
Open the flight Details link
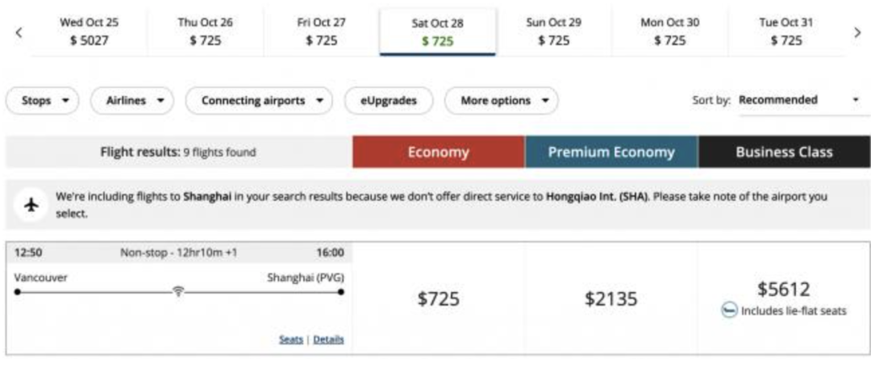(328, 340)
